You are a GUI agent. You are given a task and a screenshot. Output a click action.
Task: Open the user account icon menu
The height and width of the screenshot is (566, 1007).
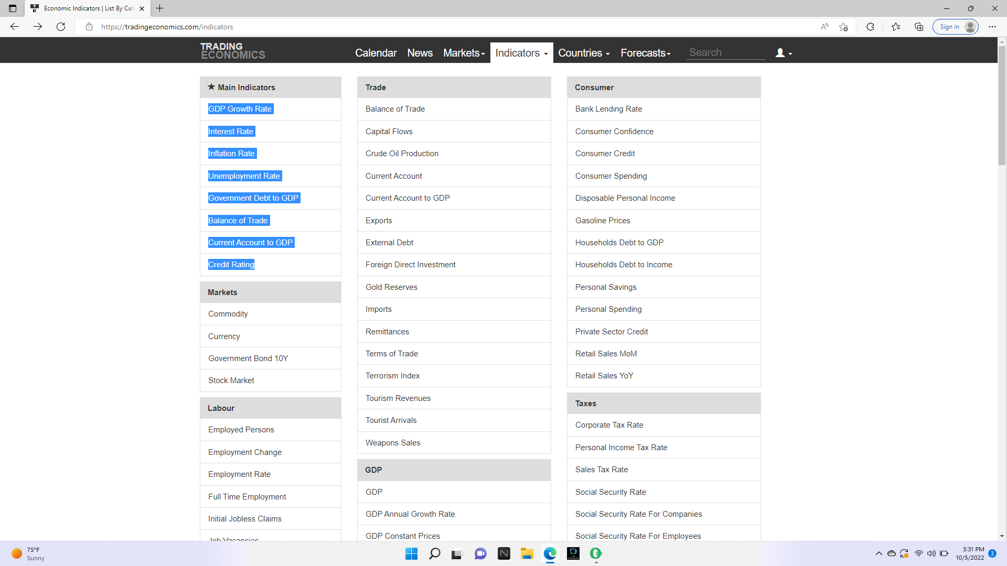tap(783, 53)
